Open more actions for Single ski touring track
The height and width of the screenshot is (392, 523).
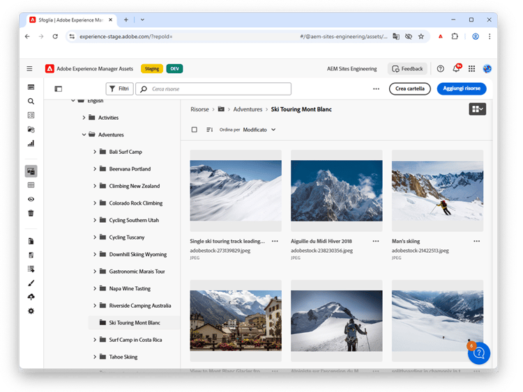[275, 241]
